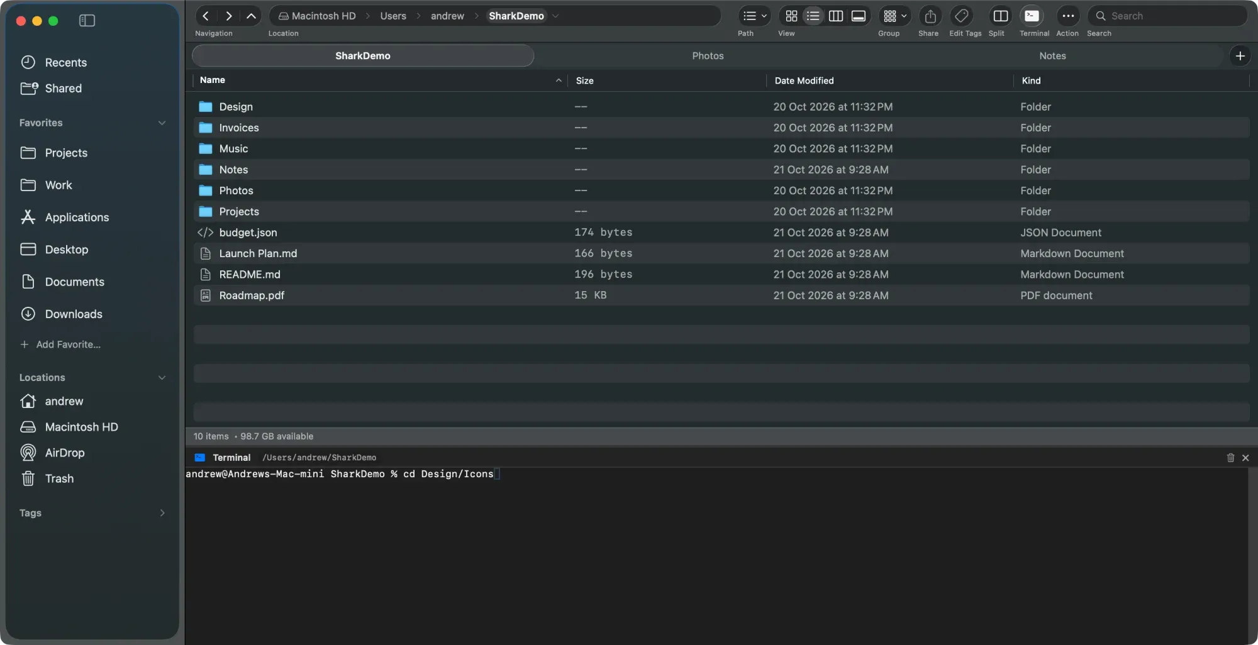Screen dimensions: 1258x645
Task: Go to enclosing folder with up arrow
Action: pyautogui.click(x=251, y=16)
